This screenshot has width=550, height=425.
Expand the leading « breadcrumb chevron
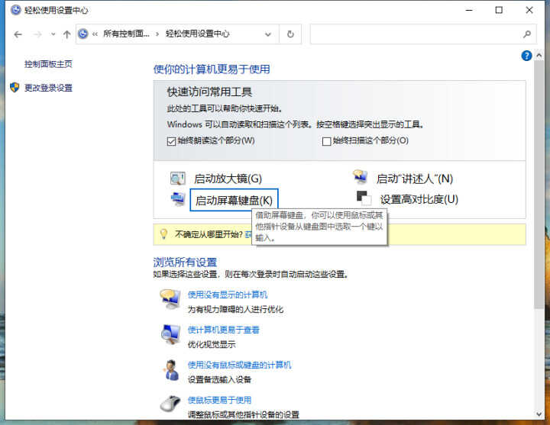pyautogui.click(x=95, y=34)
